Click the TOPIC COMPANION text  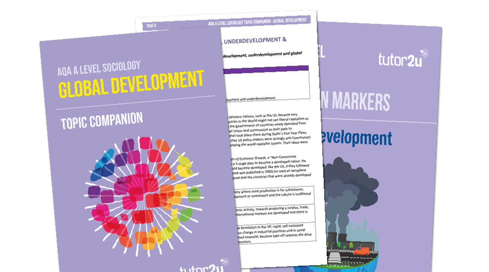102,121
